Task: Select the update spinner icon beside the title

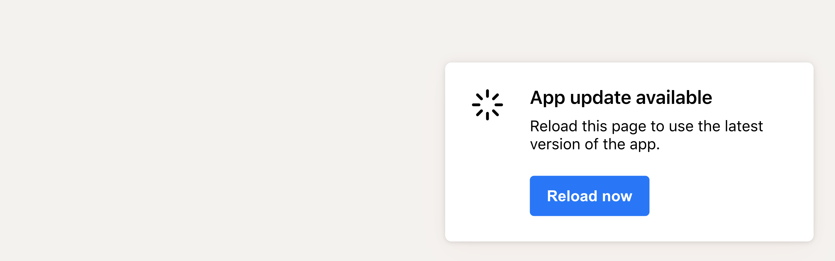Action: tap(487, 105)
